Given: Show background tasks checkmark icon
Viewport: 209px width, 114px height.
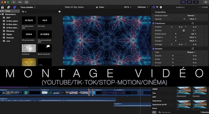Looking at the screenshot, I should point(26,2).
